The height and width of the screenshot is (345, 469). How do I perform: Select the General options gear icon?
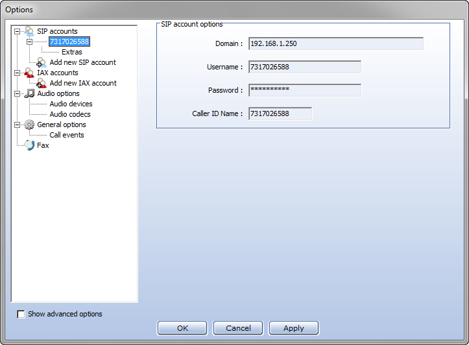click(29, 125)
